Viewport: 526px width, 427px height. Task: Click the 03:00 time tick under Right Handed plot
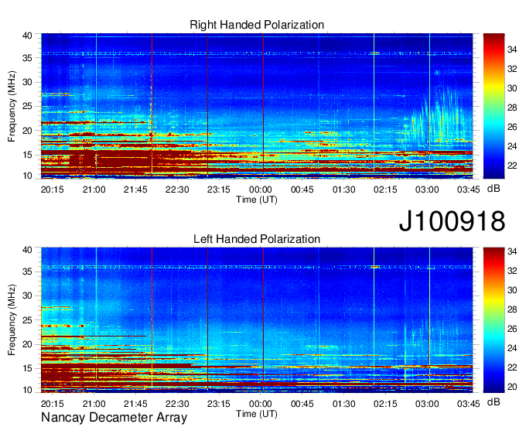pos(427,190)
